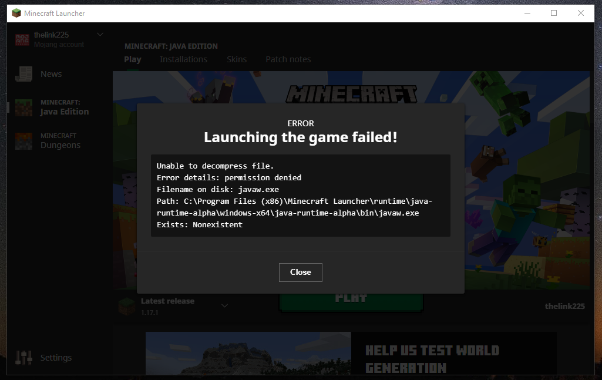Click the Help Us Test World Generation headline
The image size is (602, 380).
tap(432, 359)
